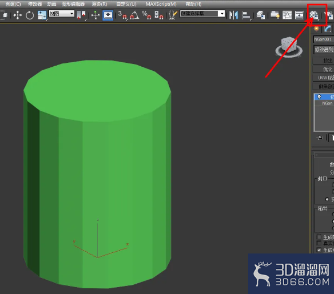The width and height of the screenshot is (334, 294).
Task: Collapse the Parameters rollout header
Action: [324, 155]
